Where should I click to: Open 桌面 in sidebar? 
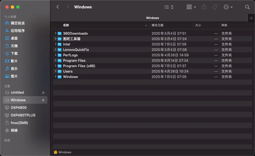click(x=25, y=38)
